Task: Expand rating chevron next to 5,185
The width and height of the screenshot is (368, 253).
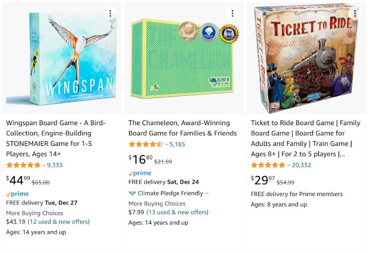Action: [x=166, y=144]
